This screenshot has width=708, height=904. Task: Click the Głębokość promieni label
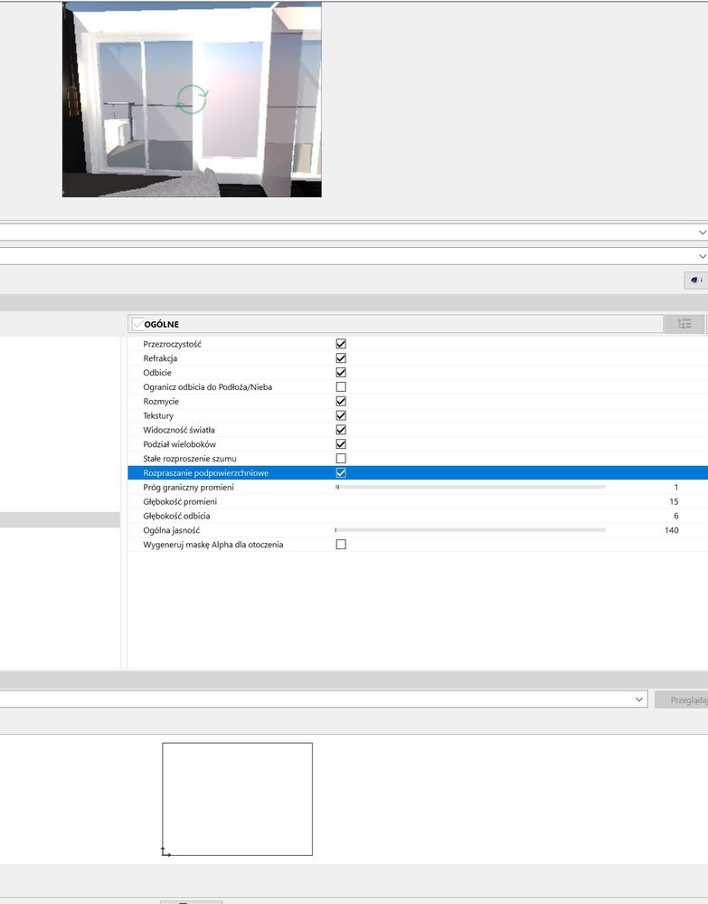tap(180, 501)
